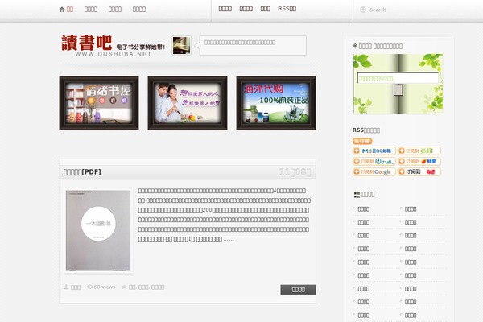Image resolution: width=483 pixels, height=322 pixels.
Task: Click the author person icon under the post
Action: pyautogui.click(x=66, y=287)
